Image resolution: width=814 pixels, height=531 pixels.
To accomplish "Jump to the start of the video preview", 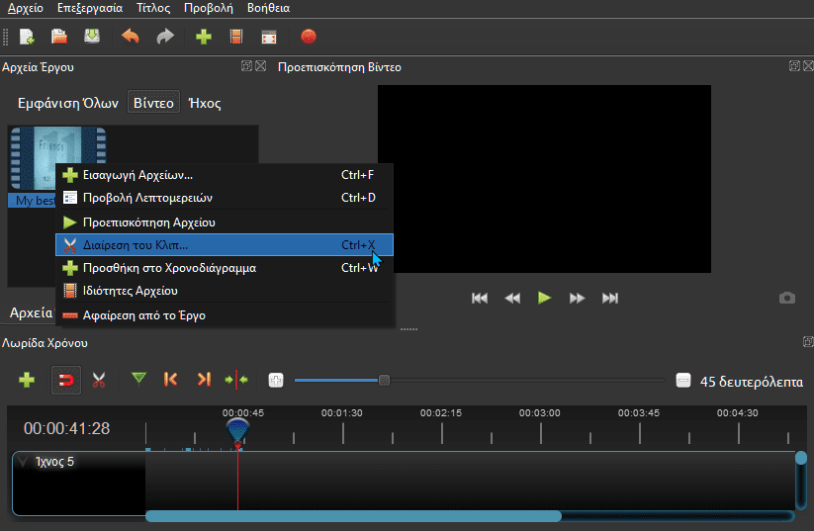I will 479,298.
